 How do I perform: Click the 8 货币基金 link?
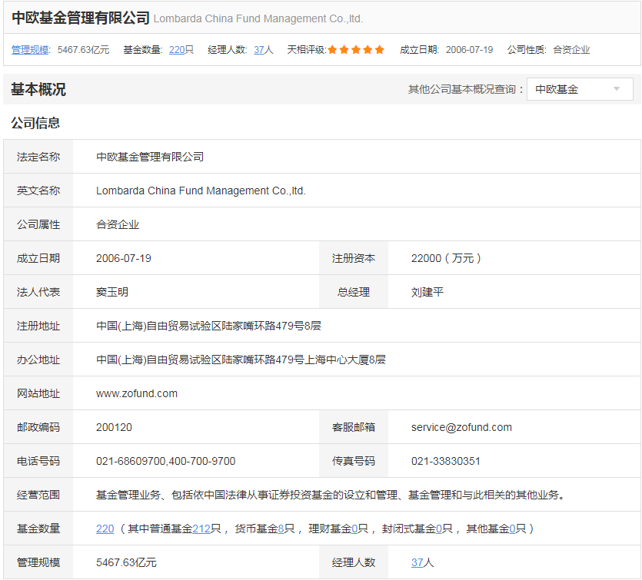281,529
